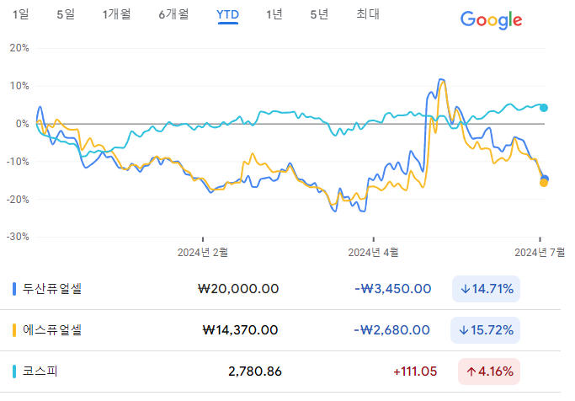575x401 pixels.
Task: Click the blue 두산퓨얼셀 endpoint dot
Action: tap(545, 179)
